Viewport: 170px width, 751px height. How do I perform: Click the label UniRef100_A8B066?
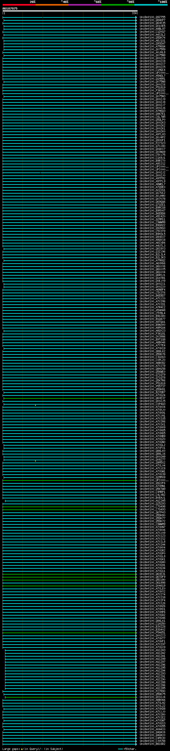152,700
